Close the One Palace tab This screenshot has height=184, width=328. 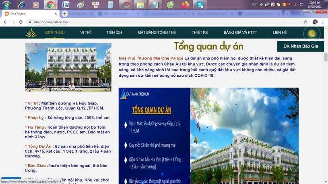click(56, 14)
